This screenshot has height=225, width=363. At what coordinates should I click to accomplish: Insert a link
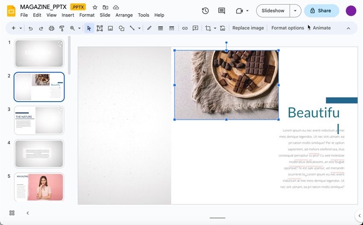point(184,28)
